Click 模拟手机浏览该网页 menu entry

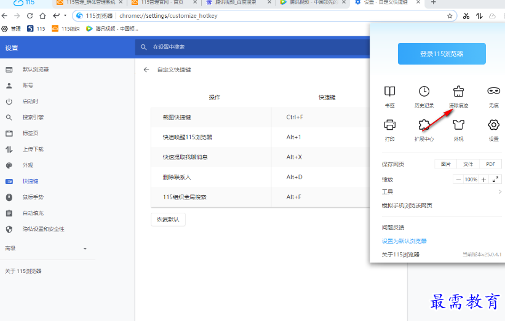[407, 205]
